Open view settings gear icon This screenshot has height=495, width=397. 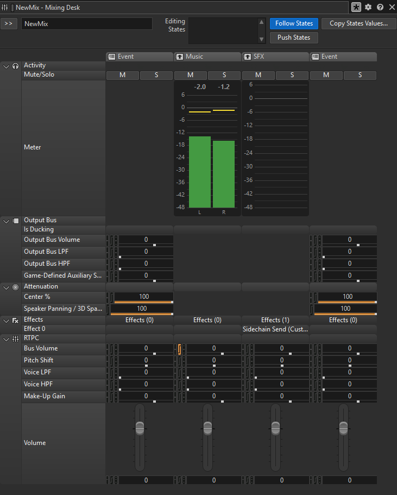click(368, 7)
